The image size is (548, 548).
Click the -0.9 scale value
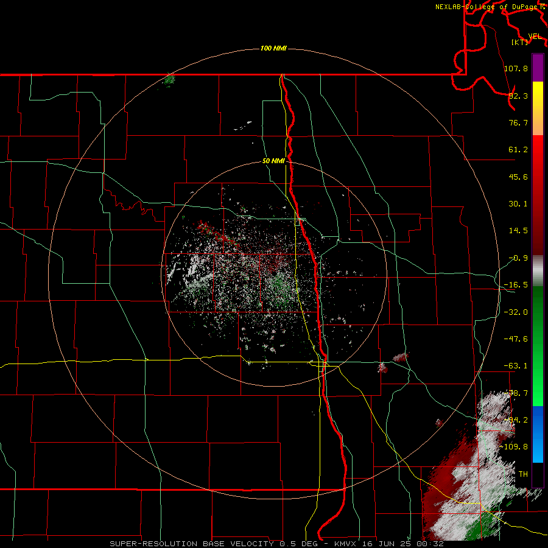tap(518, 258)
